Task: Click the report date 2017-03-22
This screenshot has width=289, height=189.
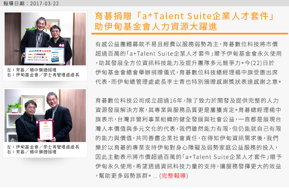Action: [x=44, y=3]
